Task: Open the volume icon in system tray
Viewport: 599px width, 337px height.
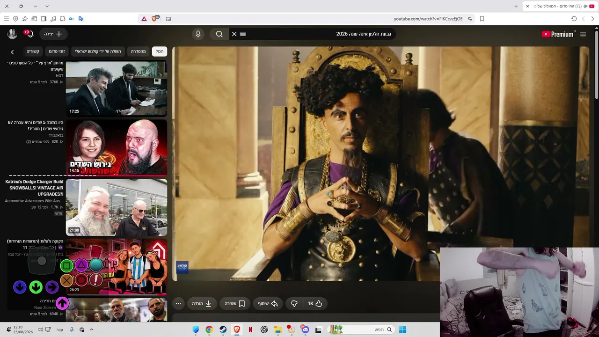Action: click(x=40, y=330)
